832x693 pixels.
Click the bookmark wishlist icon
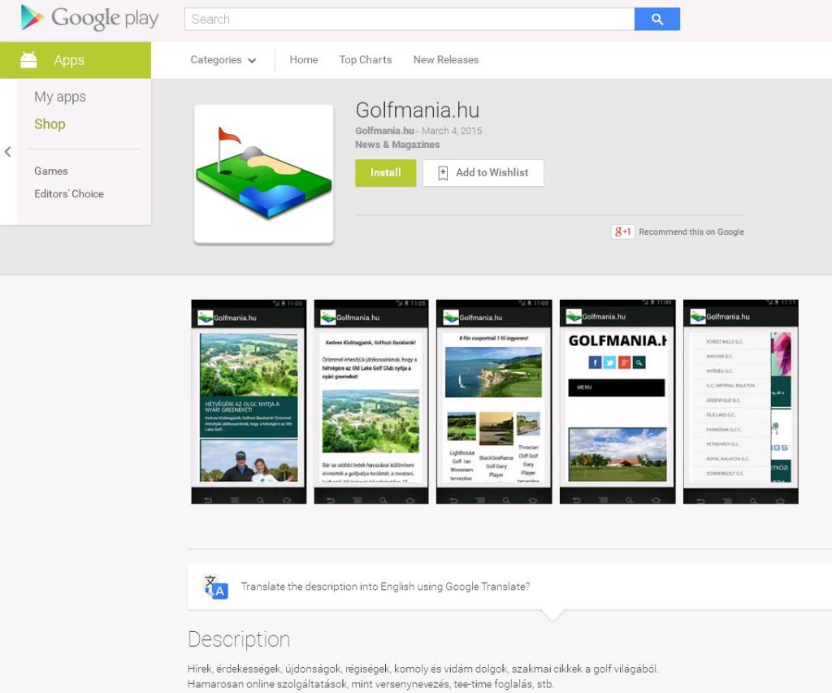click(443, 173)
